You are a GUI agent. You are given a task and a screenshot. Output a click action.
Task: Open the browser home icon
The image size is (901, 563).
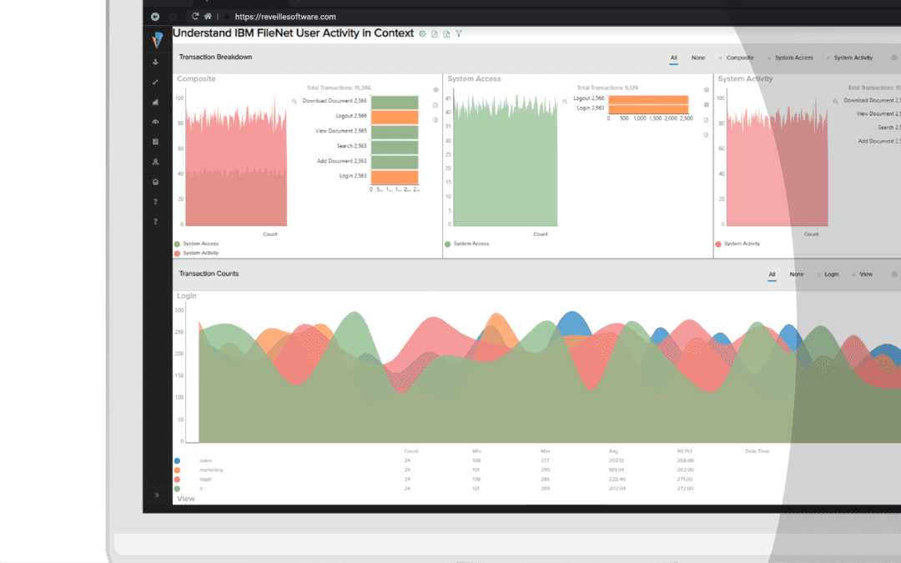coord(208,17)
